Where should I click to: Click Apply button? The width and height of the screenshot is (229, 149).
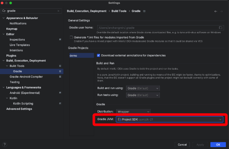200,144
